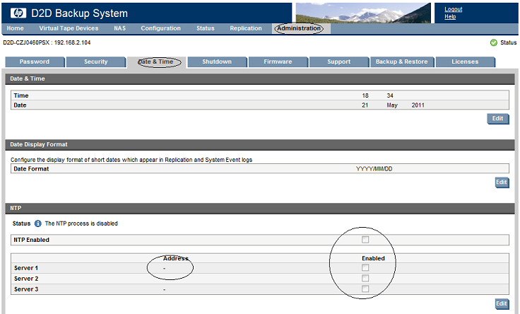Click the year value 2011

tap(418, 105)
